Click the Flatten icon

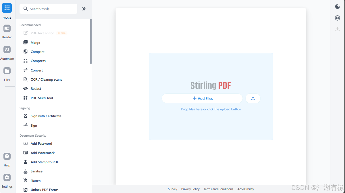point(26,180)
